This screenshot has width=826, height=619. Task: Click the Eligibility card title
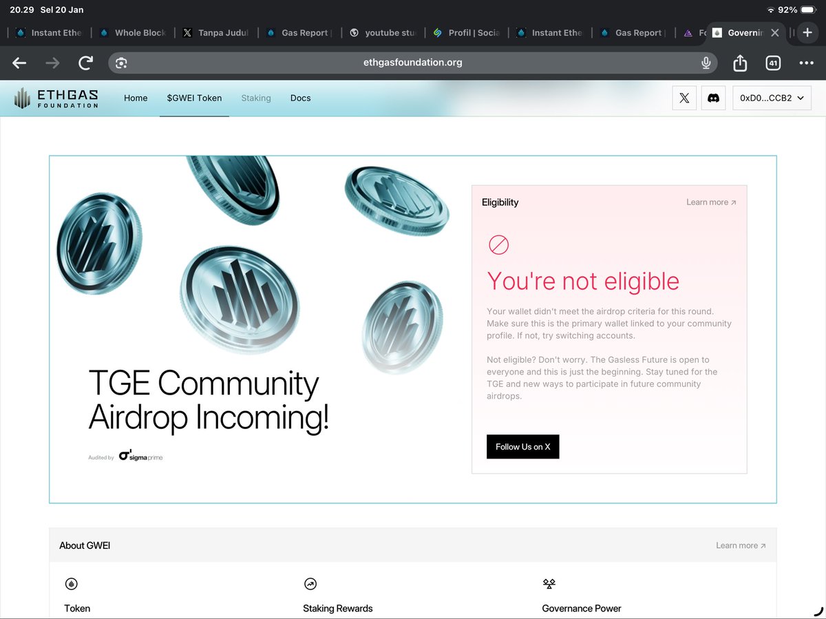[500, 202]
